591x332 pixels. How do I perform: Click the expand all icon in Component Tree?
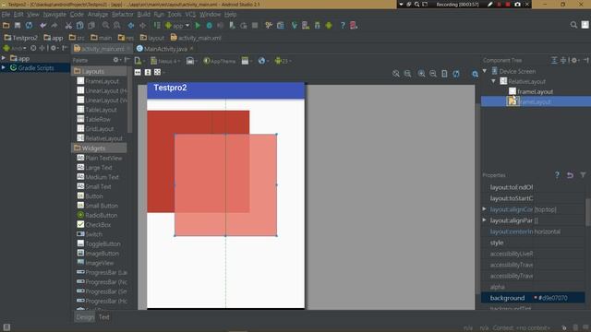coord(554,60)
